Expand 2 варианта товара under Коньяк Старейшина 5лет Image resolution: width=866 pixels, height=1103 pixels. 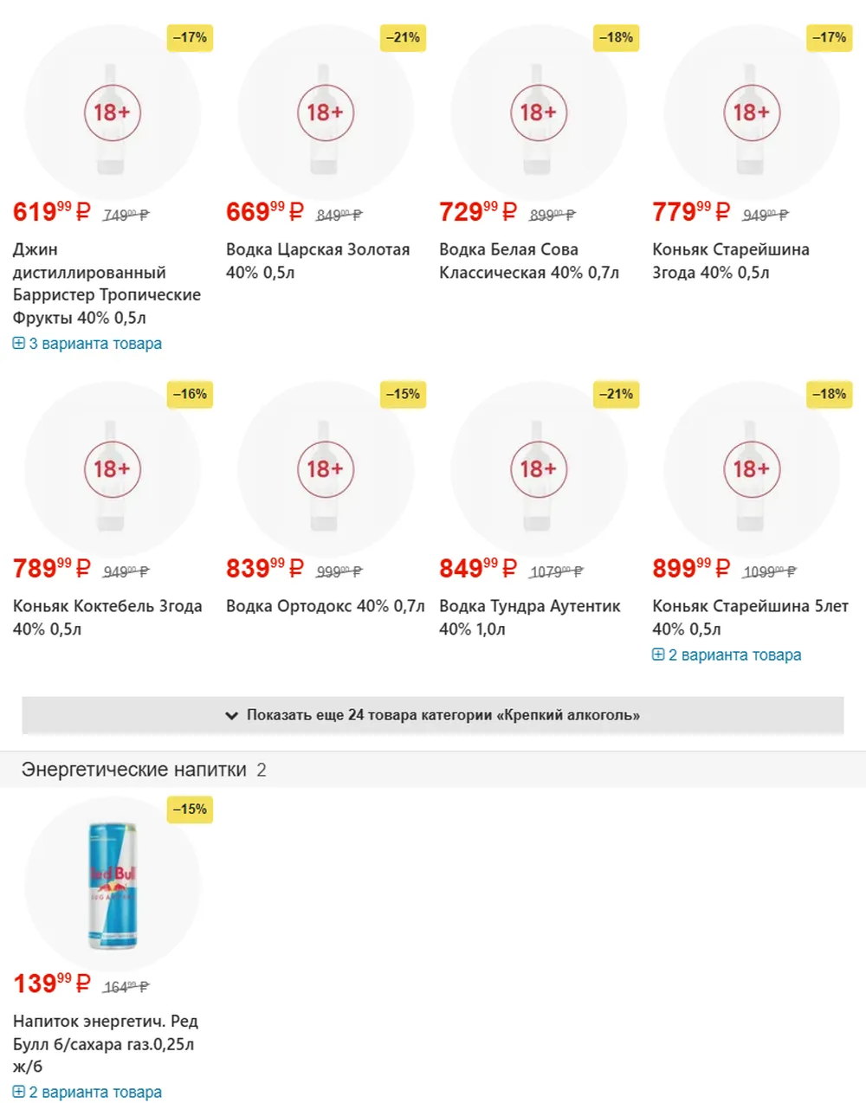(727, 655)
